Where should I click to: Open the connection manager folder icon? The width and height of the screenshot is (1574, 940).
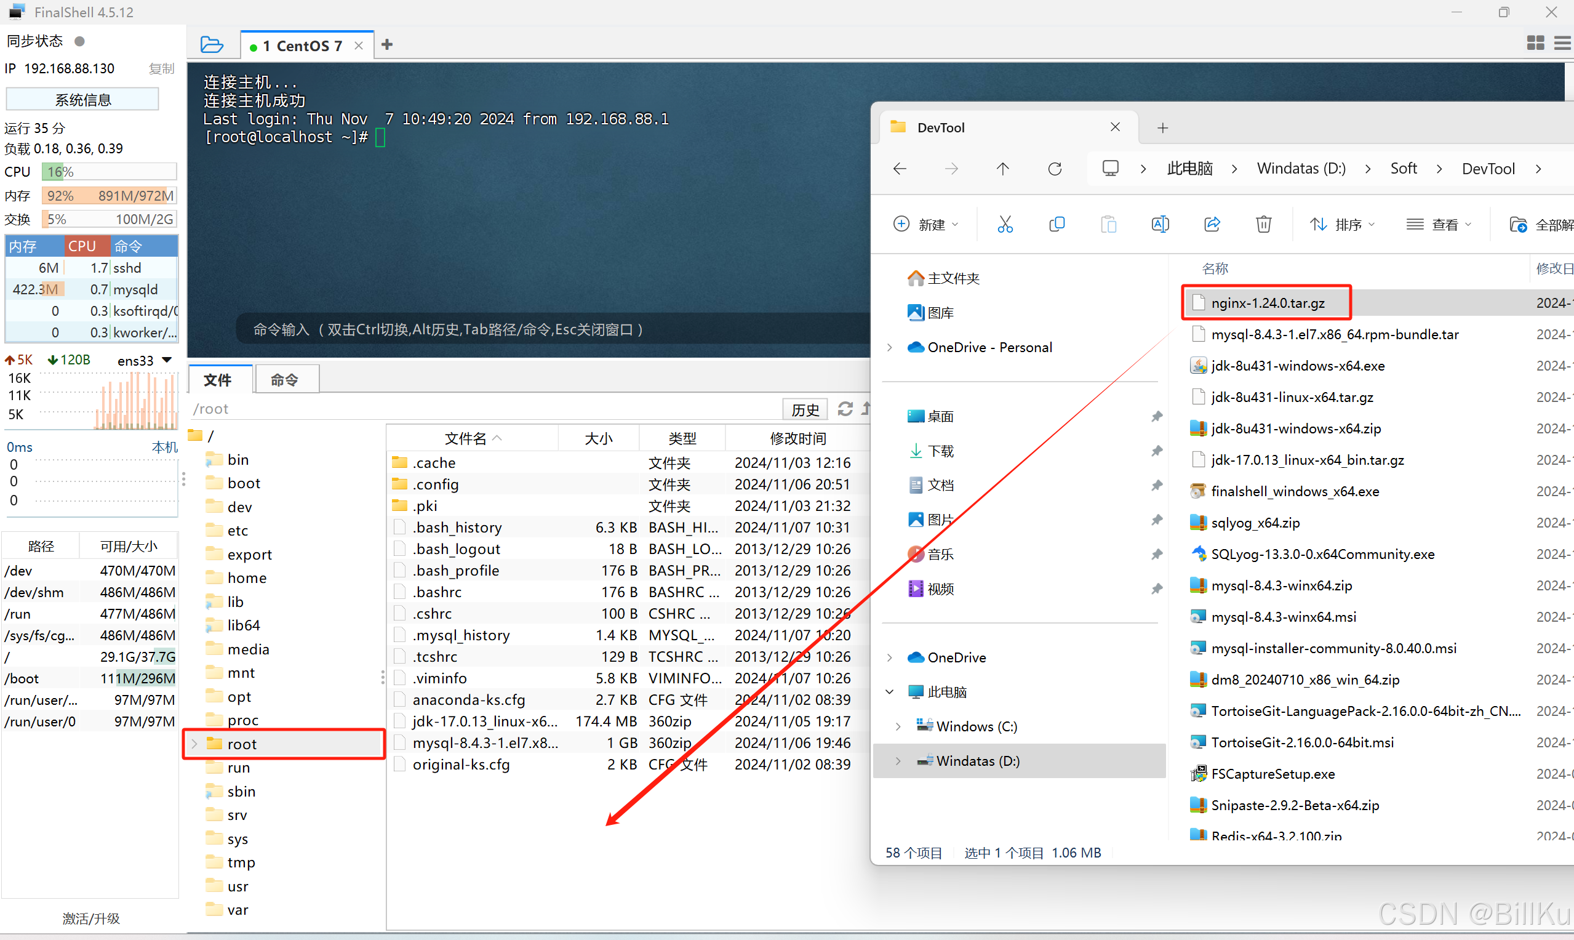[212, 45]
